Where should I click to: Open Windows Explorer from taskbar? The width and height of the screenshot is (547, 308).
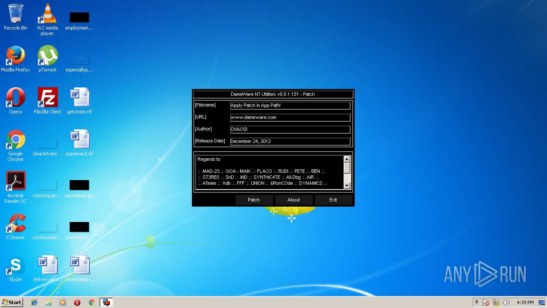[48, 302]
